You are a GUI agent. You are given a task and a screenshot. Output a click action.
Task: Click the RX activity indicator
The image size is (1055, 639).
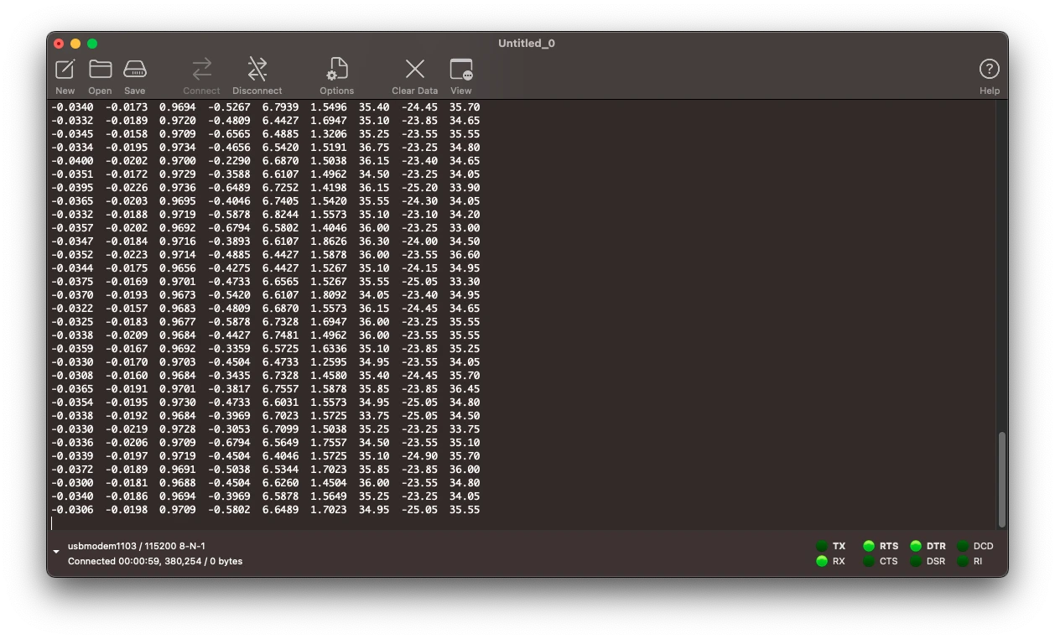[822, 561]
